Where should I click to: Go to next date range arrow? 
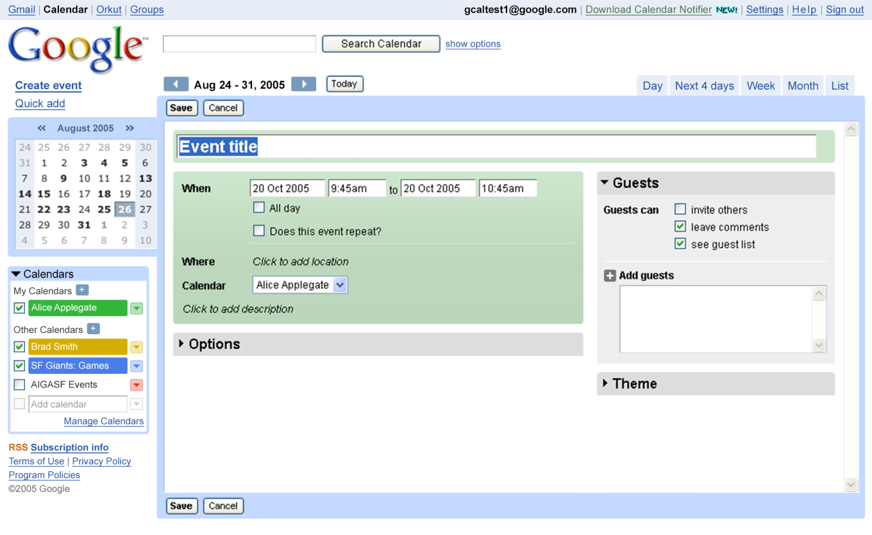[304, 85]
